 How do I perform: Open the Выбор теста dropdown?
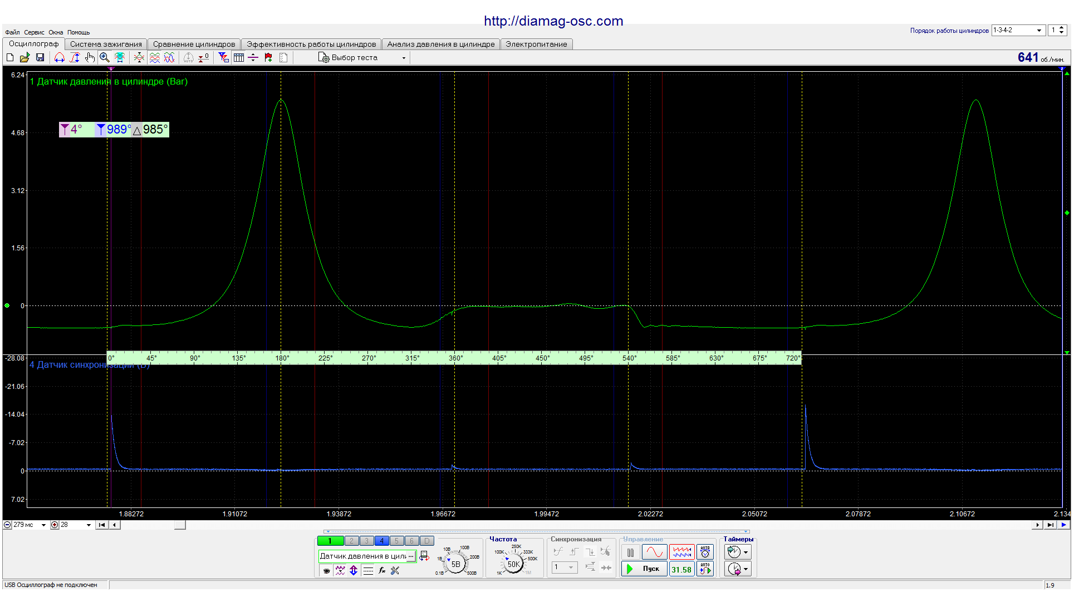coord(362,57)
